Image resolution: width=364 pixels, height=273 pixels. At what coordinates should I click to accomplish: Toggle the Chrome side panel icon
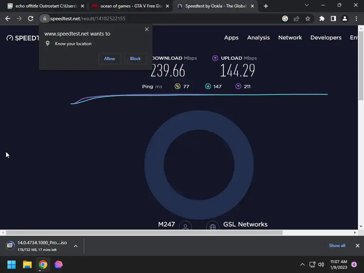click(333, 18)
